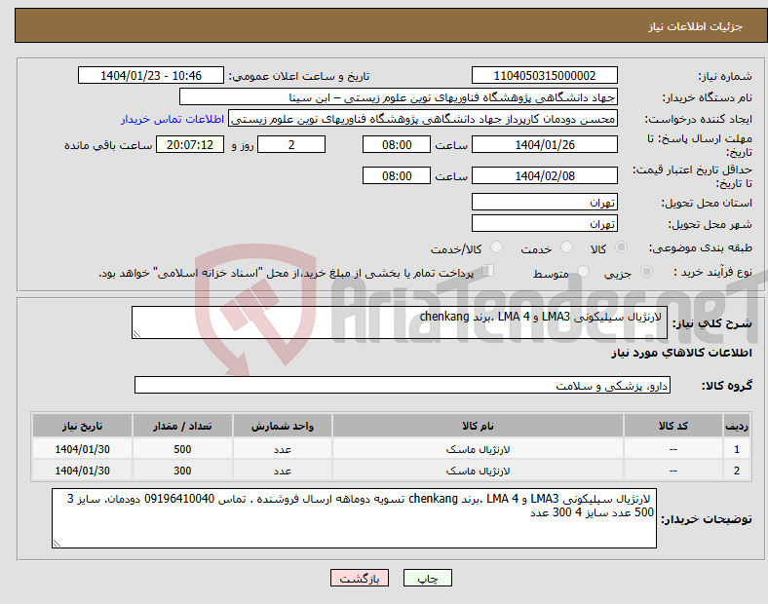768x604 pixels.
Task: Click the remaining time field 20:07:12
Action: (190, 145)
